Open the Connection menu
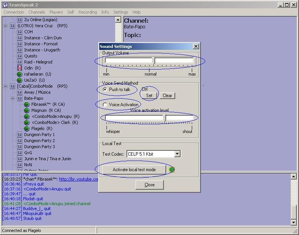The image size is (299, 235). coord(14,12)
